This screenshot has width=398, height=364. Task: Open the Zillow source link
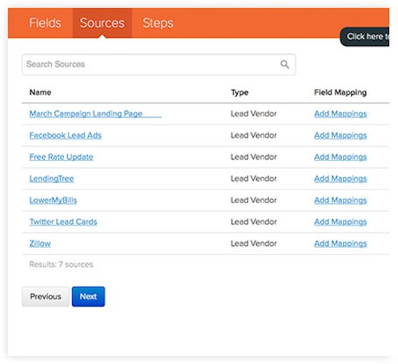[x=40, y=243]
